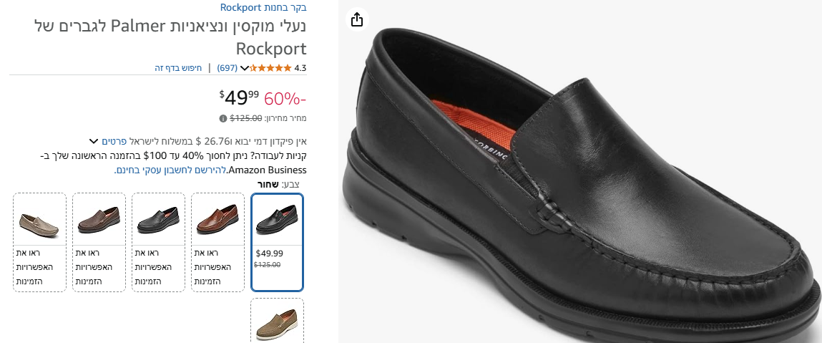Click the share icon on product image
Viewport: 822px width, 343px height.
tap(358, 19)
